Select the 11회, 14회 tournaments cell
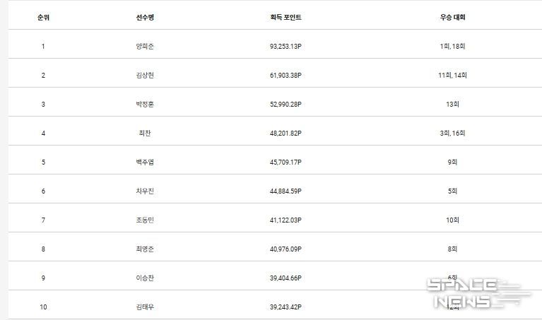Viewport: 542px width, 320px height. pyautogui.click(x=452, y=76)
